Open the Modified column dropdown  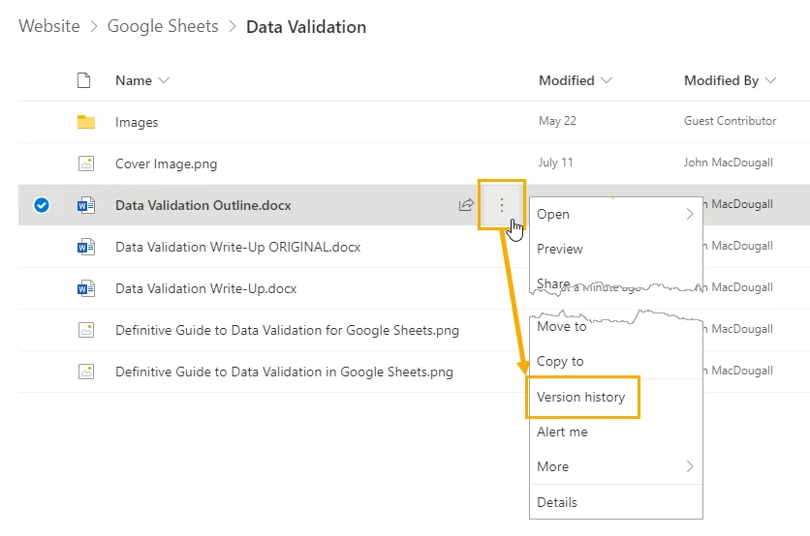coord(607,80)
